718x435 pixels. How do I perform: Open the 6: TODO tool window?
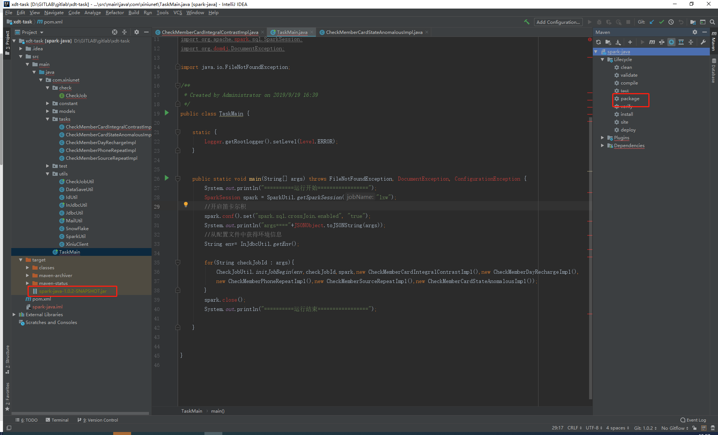[26, 420]
